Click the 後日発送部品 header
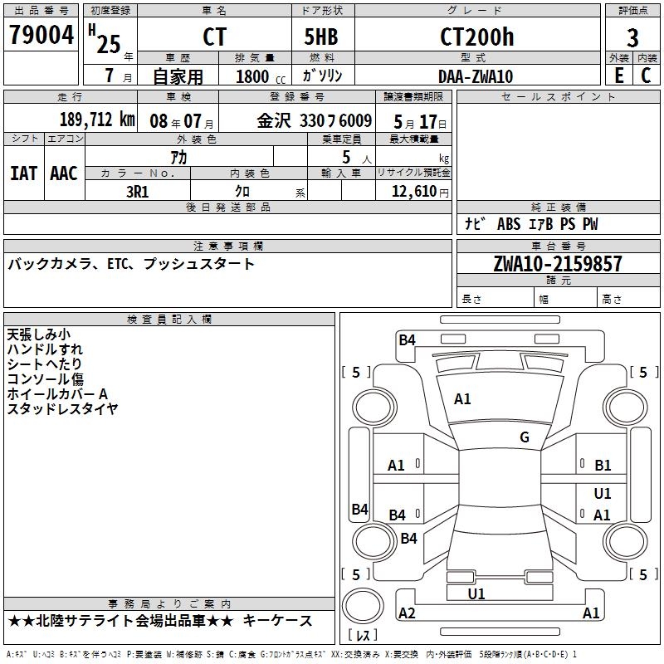664x664 pixels. (x=227, y=207)
